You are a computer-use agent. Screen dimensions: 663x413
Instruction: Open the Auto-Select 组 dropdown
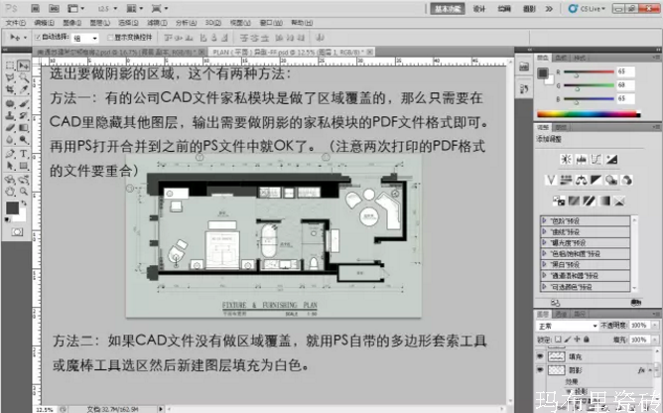tap(85, 38)
